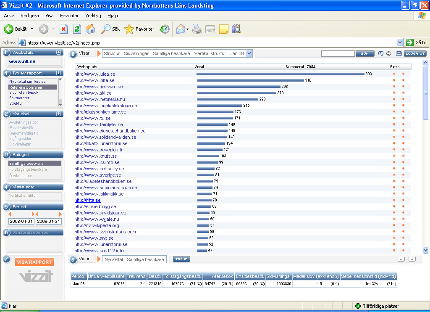Click the TREND button
This screenshot has width=430, height=312.
[x=181, y=259]
